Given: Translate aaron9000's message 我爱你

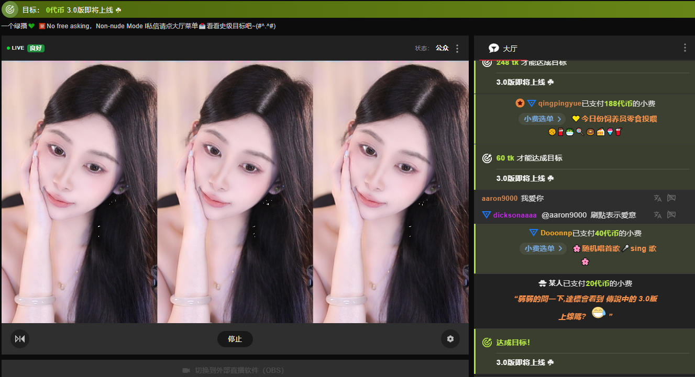Looking at the screenshot, I should coord(658,198).
